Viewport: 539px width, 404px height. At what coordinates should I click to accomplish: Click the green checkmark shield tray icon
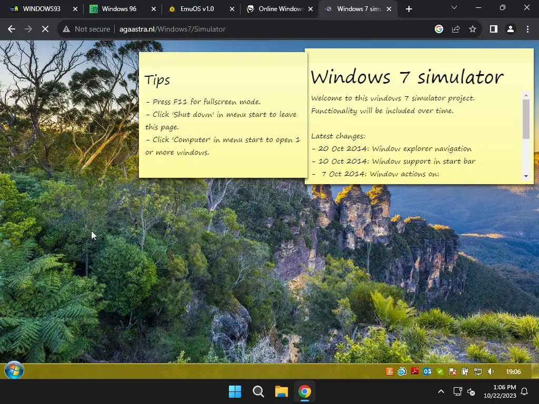click(x=440, y=371)
